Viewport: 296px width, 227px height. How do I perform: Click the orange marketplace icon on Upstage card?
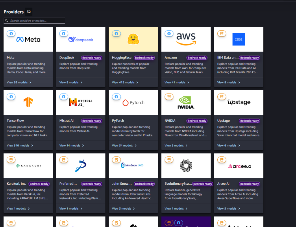pyautogui.click(x=222, y=97)
